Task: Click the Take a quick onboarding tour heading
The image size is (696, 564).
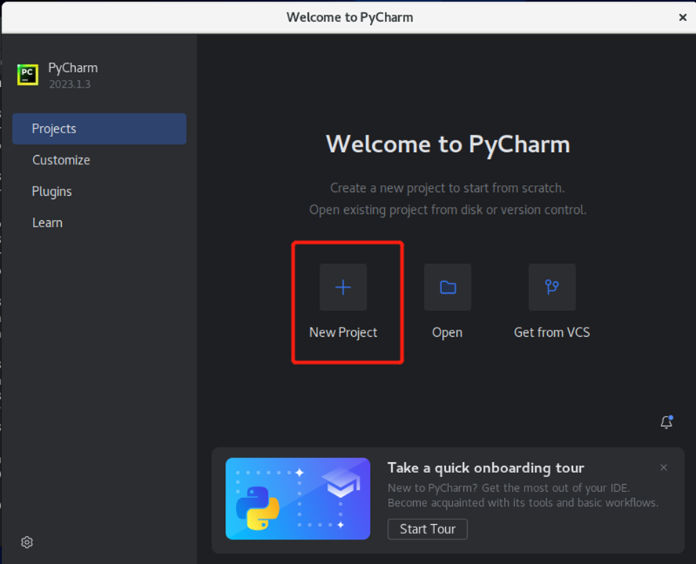Action: click(486, 468)
